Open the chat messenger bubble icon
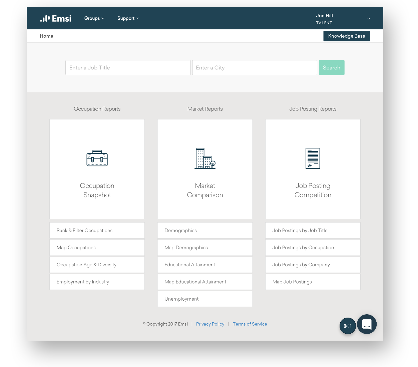Image resolution: width=418 pixels, height=367 pixels. pyautogui.click(x=367, y=324)
